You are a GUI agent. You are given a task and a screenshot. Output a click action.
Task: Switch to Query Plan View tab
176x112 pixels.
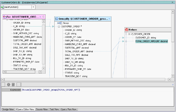click(69, 109)
